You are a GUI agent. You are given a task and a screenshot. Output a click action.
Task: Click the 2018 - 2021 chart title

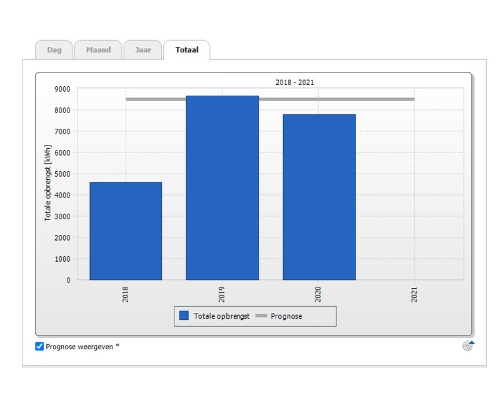[x=294, y=82]
